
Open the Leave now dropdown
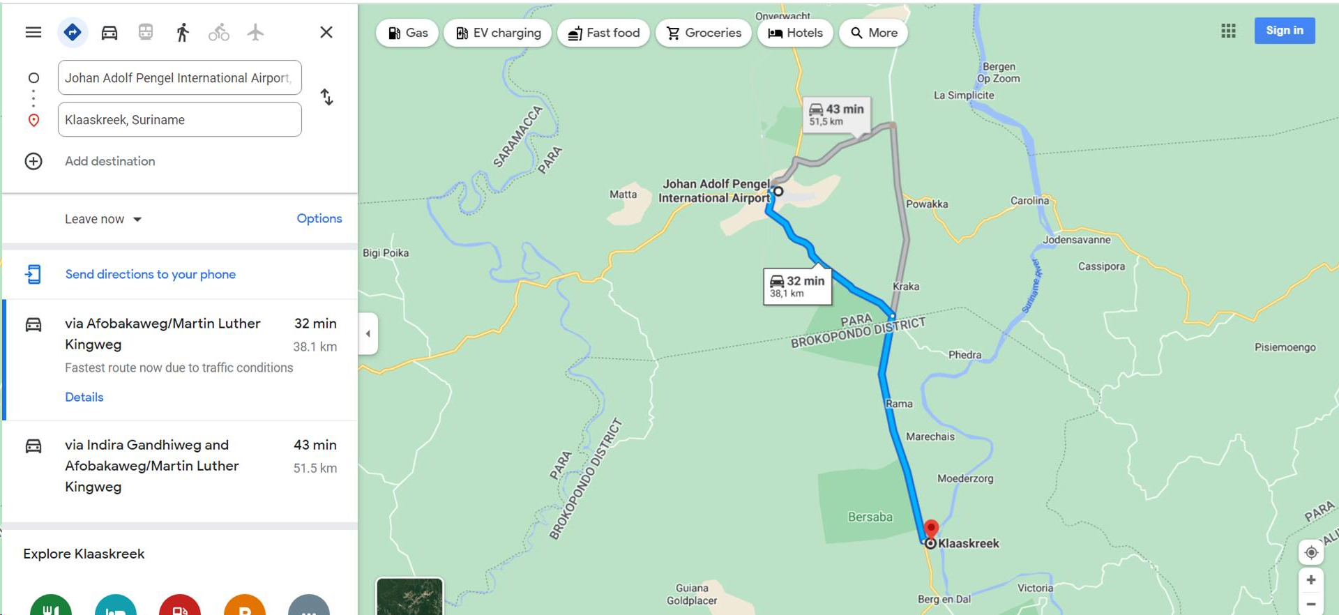click(x=103, y=219)
